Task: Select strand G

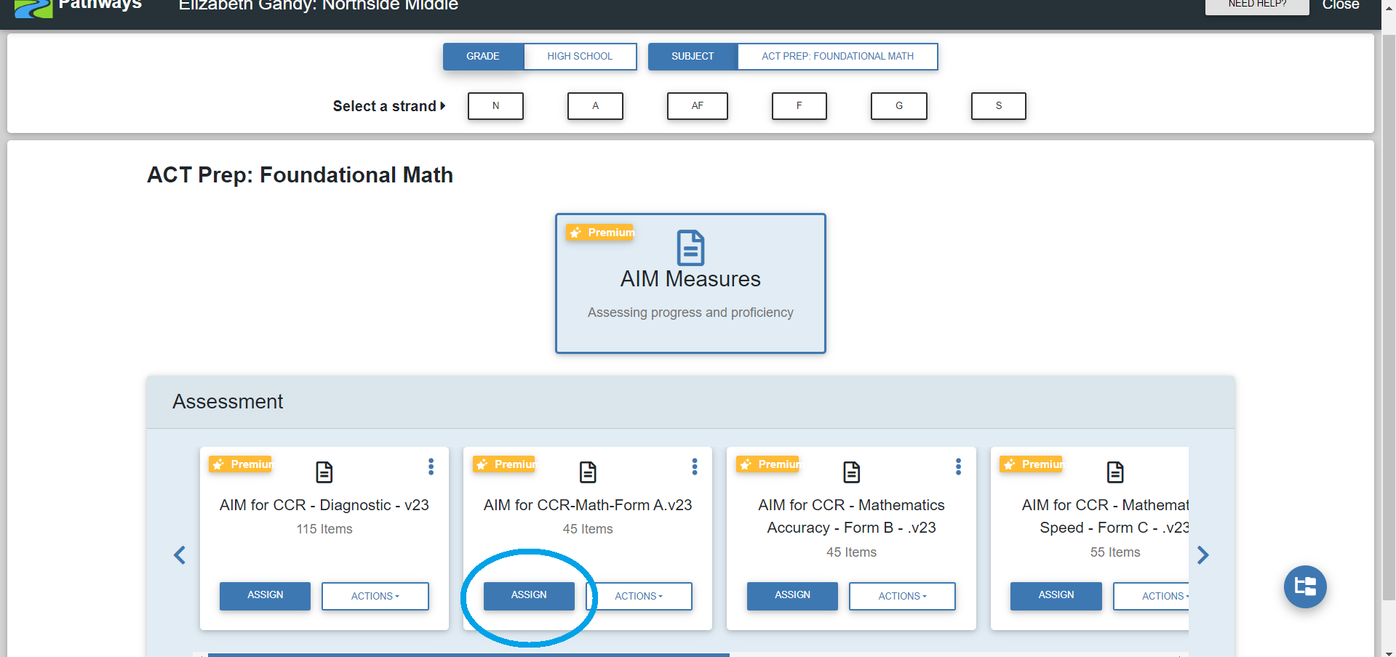Action: (899, 106)
